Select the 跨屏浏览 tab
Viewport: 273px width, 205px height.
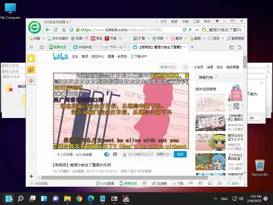pyautogui.click(x=58, y=47)
